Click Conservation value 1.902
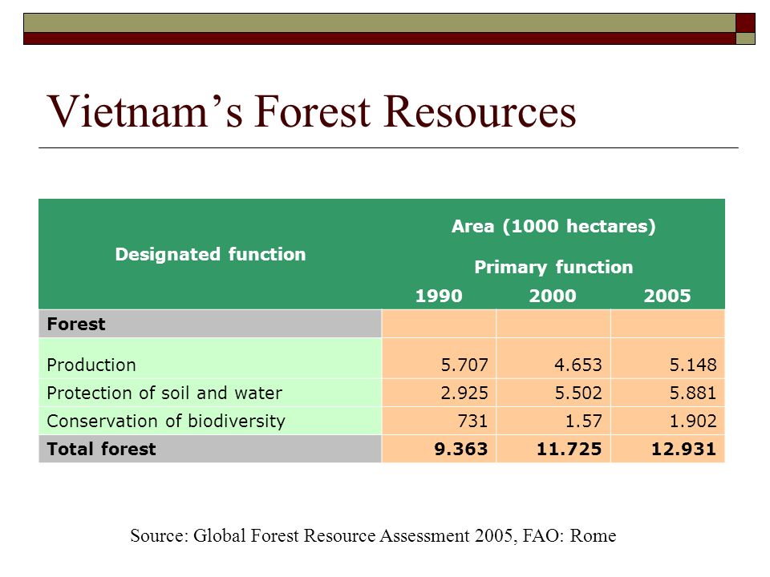The width and height of the screenshot is (770, 577). tap(693, 421)
